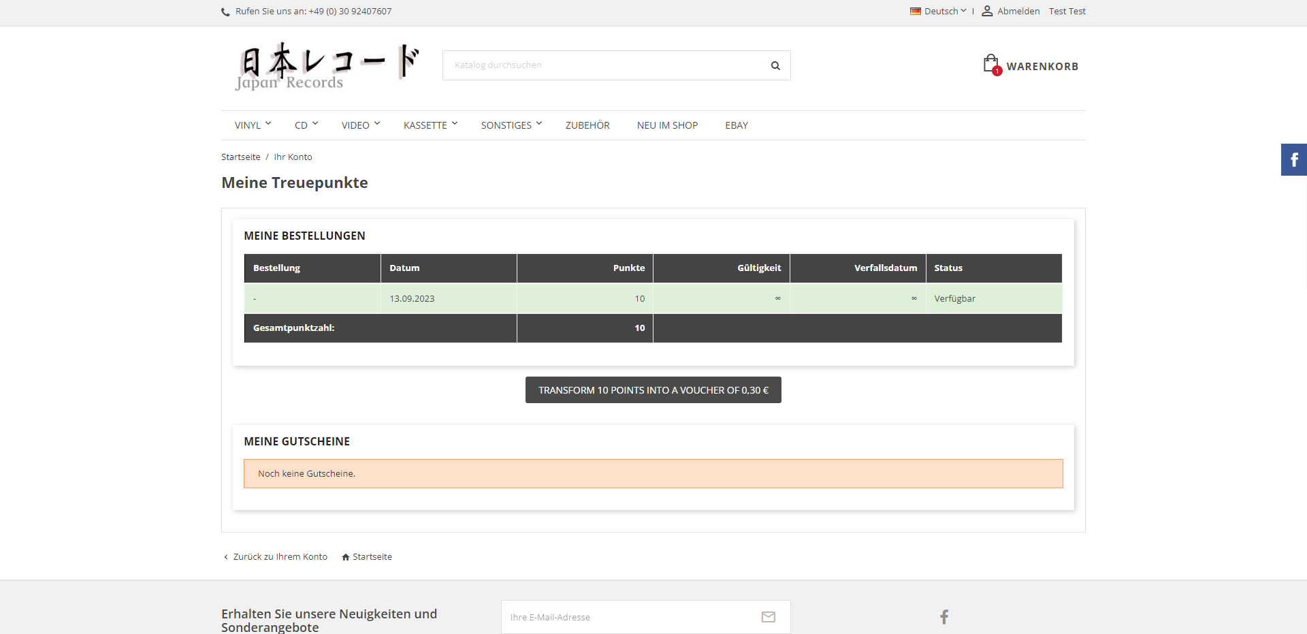Click the back chevron before Zurück

226,557
